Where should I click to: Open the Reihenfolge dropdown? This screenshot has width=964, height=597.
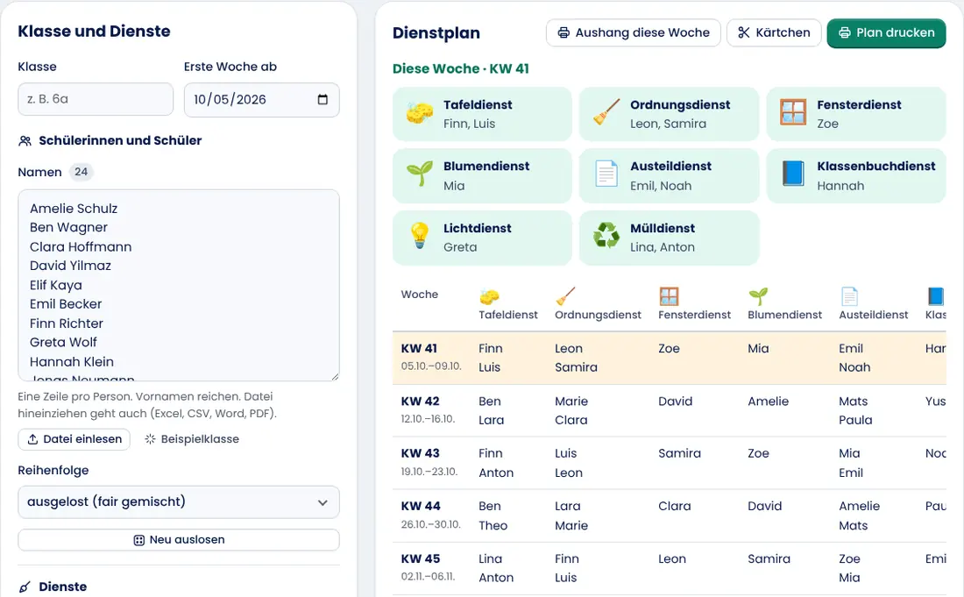tap(179, 501)
